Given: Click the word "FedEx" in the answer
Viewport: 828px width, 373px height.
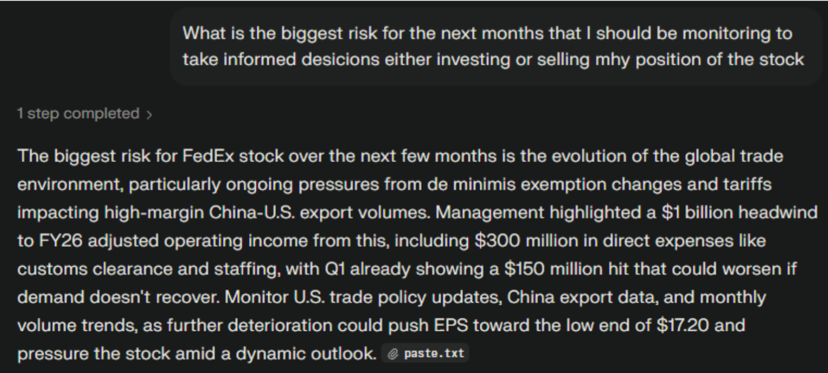Looking at the screenshot, I should pos(208,156).
